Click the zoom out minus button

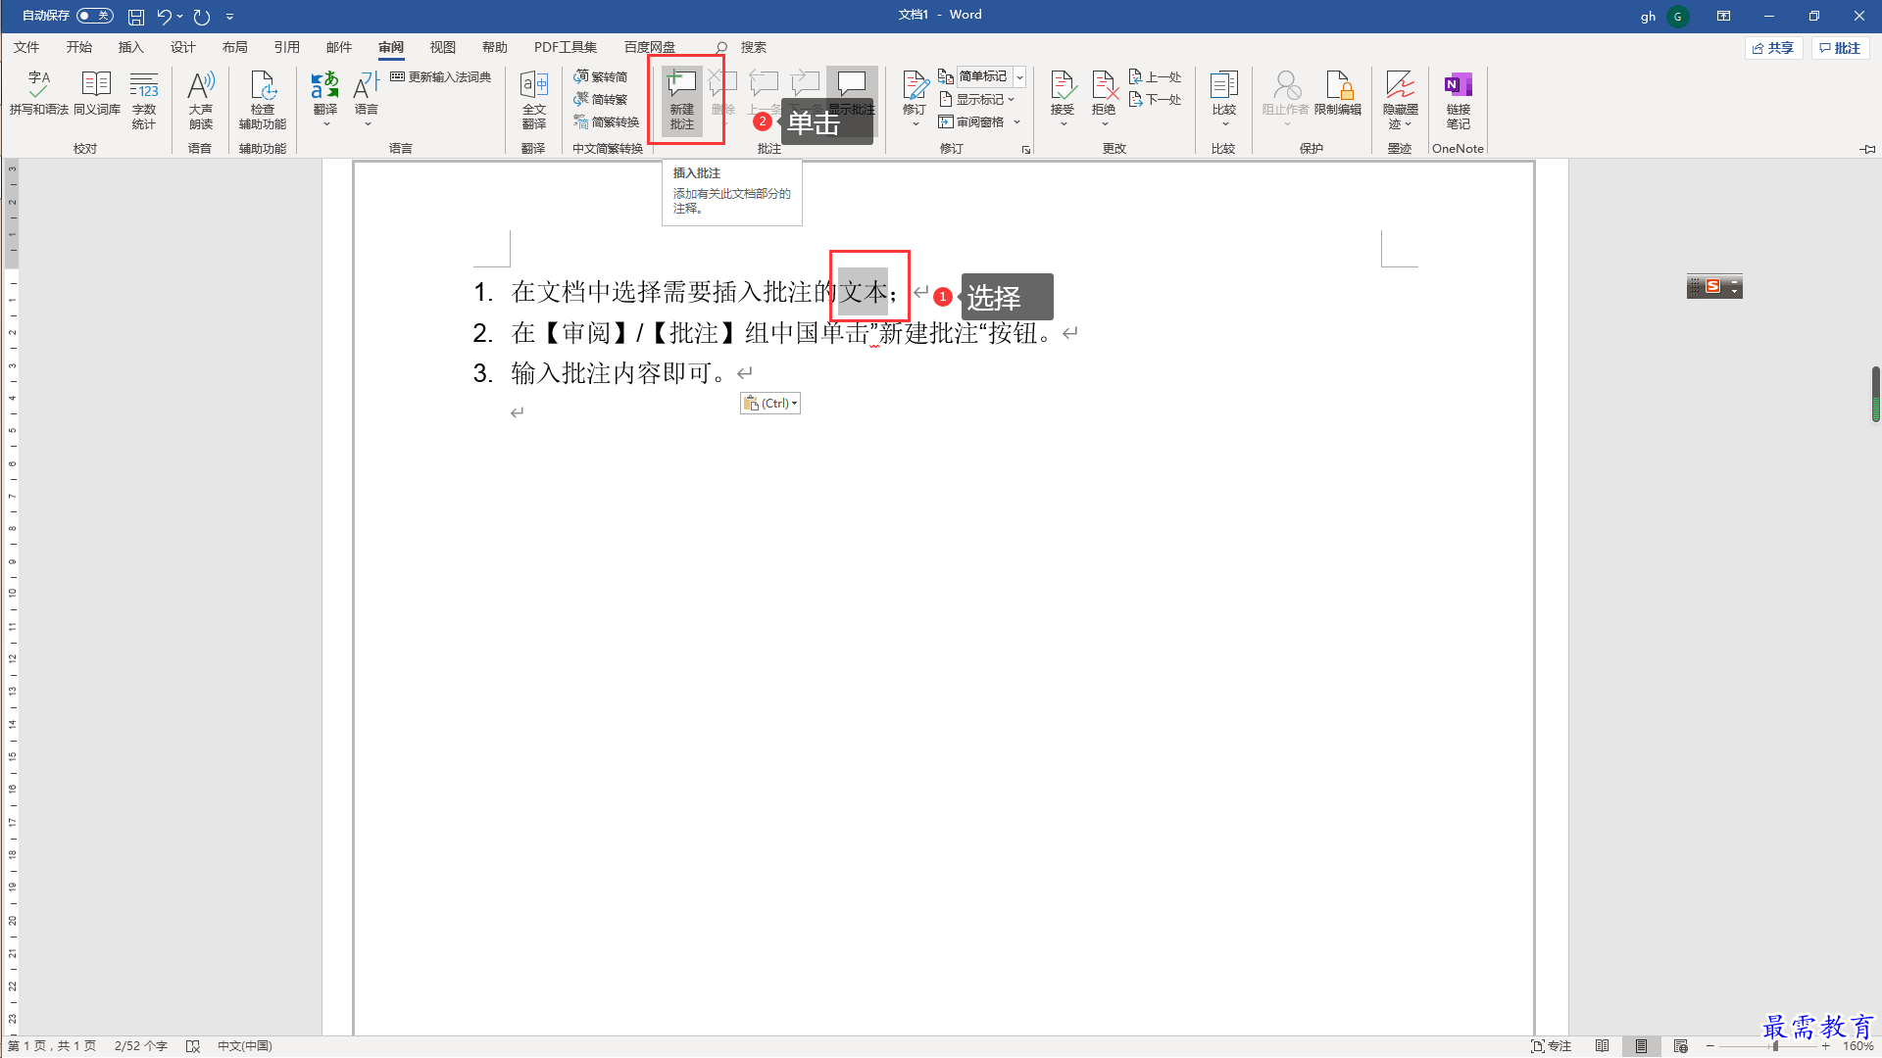click(x=1710, y=1046)
